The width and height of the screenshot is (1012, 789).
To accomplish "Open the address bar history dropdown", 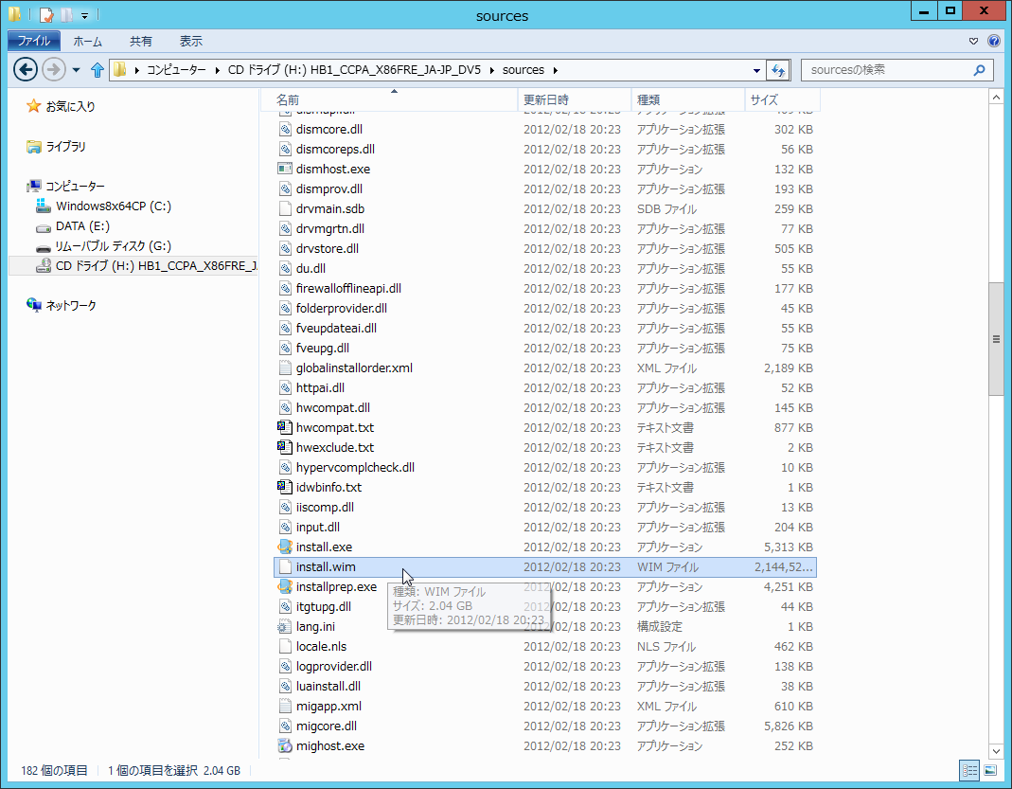I will (x=756, y=70).
